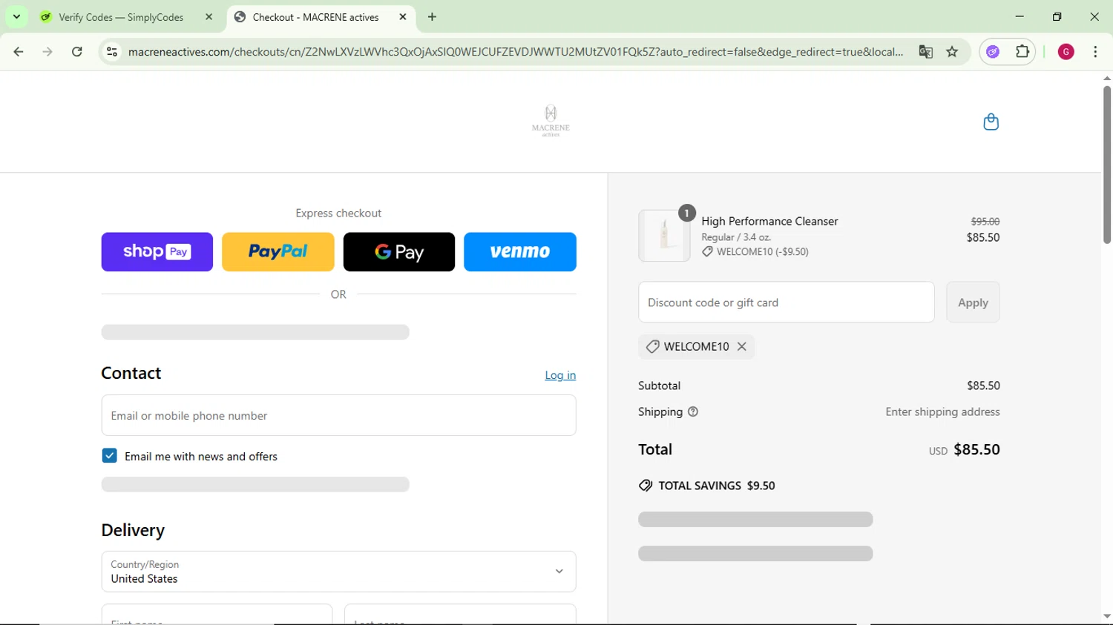Open Chrome three-dot menu
This screenshot has height=625, width=1113.
1095,52
